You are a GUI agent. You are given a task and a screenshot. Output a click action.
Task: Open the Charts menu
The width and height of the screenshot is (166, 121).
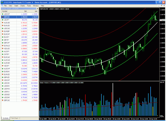[23, 6]
